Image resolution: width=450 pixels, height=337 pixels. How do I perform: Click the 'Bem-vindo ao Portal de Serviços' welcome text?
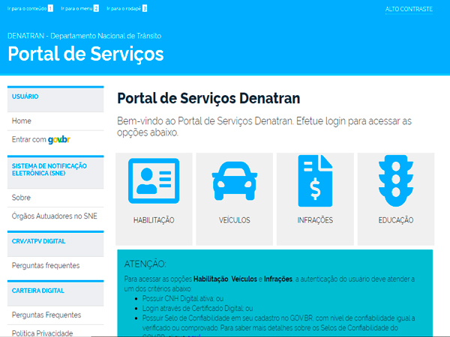pos(264,127)
